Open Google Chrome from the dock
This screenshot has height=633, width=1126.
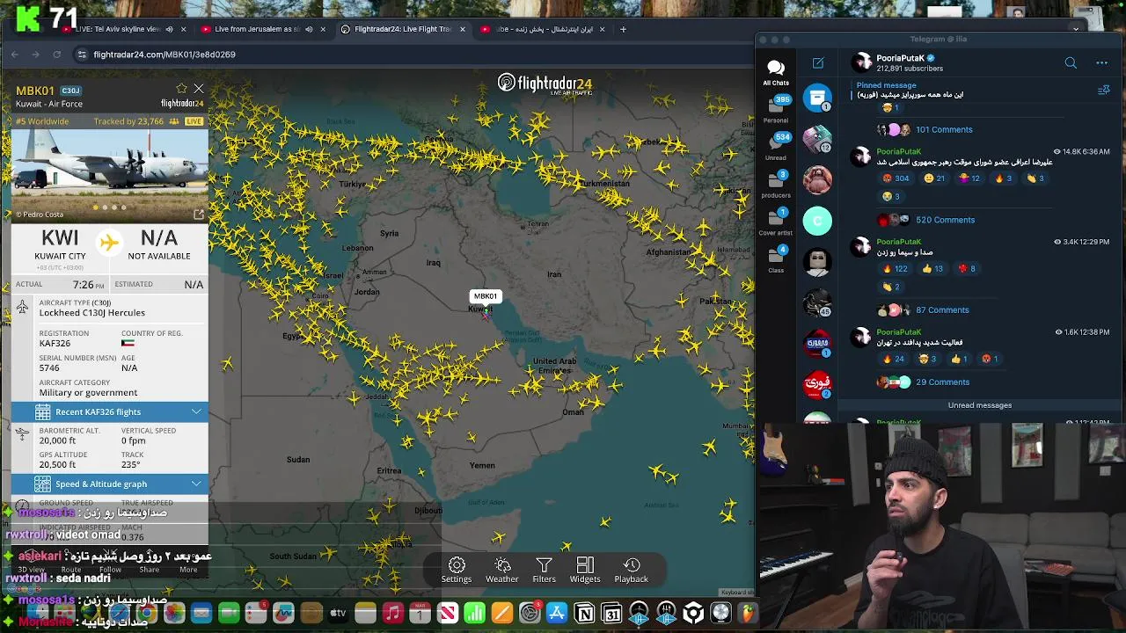146,613
